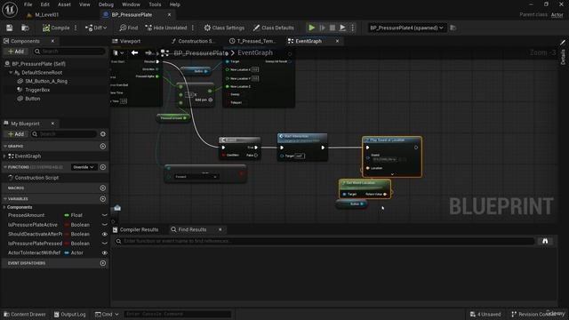Click the frame skip playback icon

click(x=322, y=28)
